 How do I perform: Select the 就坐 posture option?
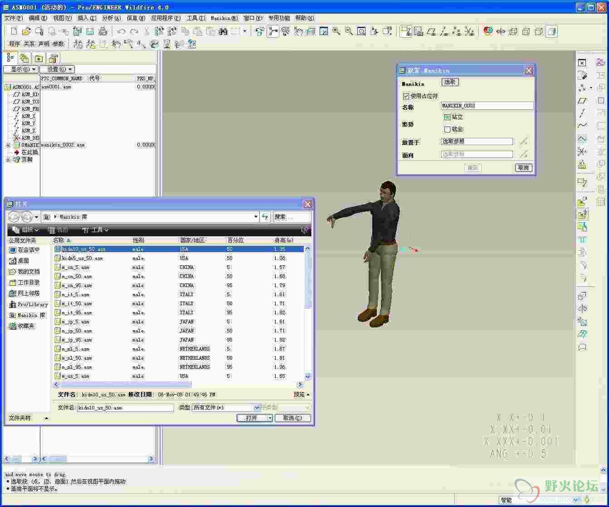(447, 129)
